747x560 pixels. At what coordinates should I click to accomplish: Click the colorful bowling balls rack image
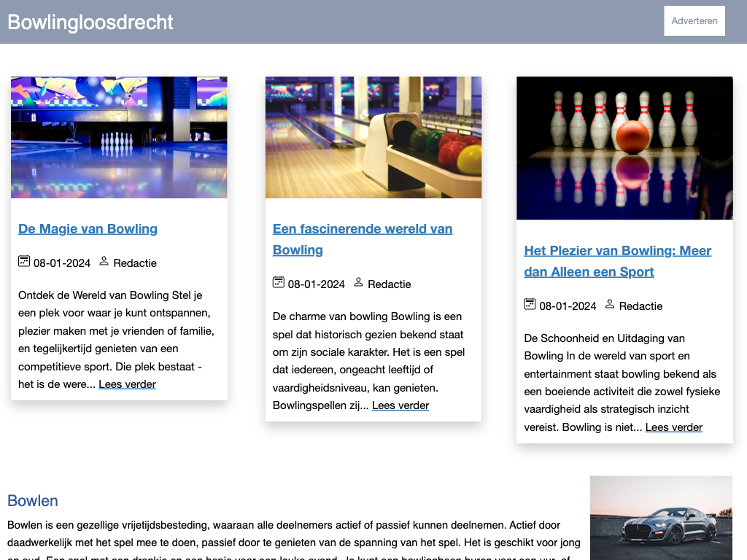[x=373, y=137]
